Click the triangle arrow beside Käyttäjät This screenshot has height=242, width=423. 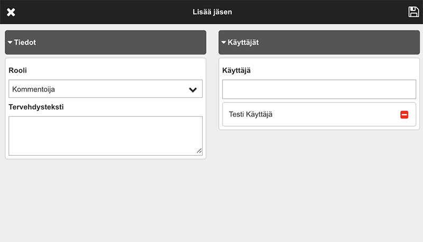click(224, 42)
